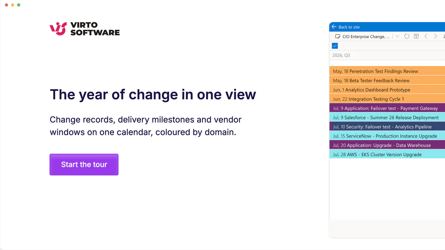445x250 pixels.
Task: Select the AWS EKS Cluster Version Upgrade
Action: coord(387,155)
